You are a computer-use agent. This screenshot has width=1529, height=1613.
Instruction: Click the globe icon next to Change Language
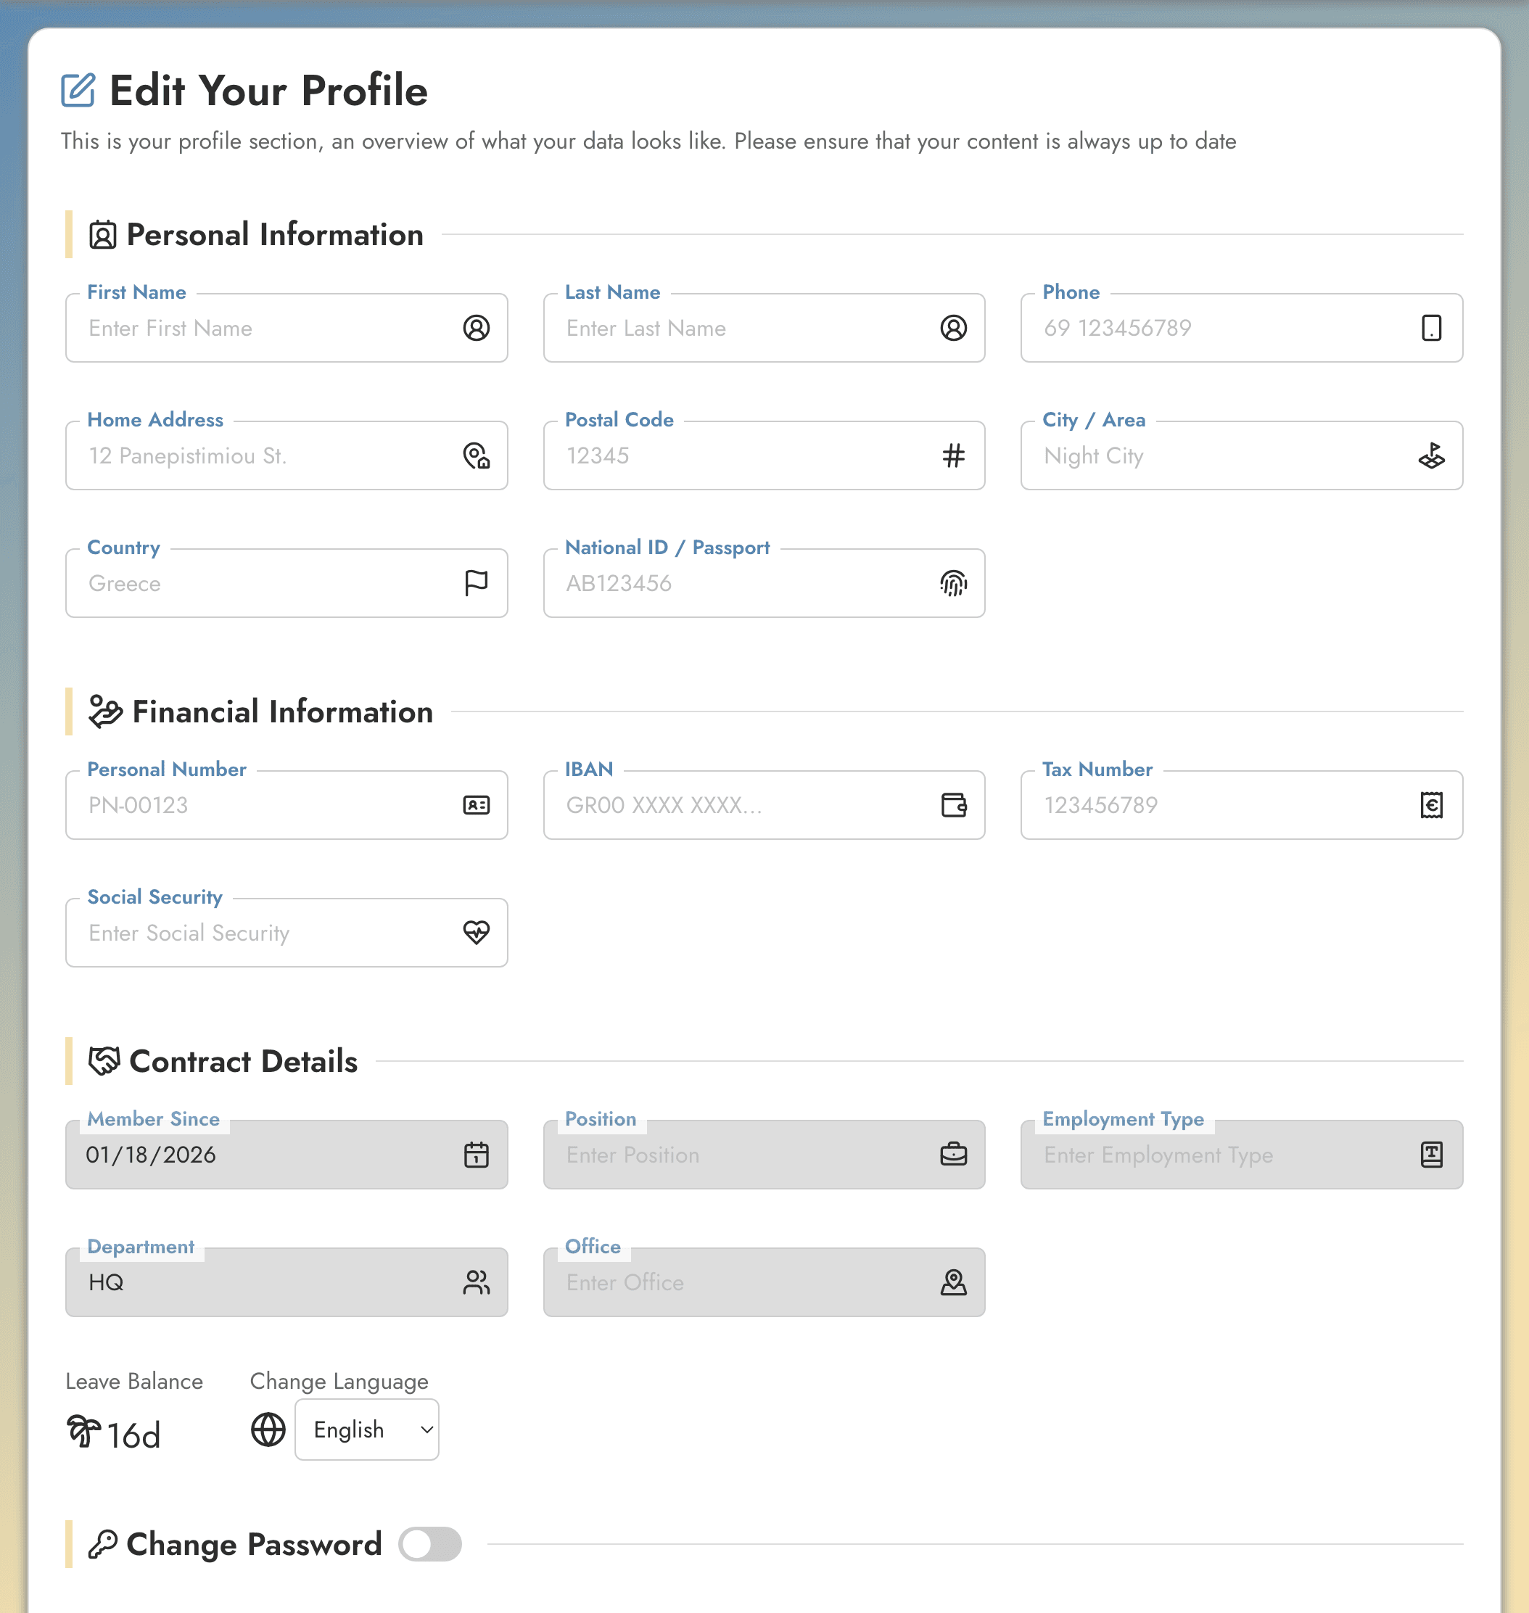(268, 1430)
